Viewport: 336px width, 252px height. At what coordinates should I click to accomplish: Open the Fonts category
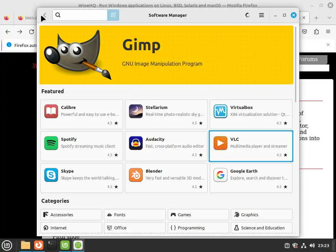coord(135,215)
